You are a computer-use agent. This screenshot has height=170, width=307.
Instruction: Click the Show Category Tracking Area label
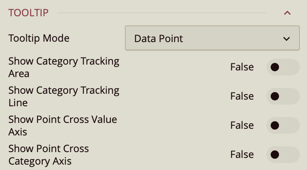(63, 67)
